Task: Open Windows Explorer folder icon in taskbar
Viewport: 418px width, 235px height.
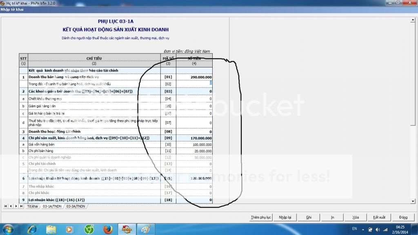Action: 51,229
